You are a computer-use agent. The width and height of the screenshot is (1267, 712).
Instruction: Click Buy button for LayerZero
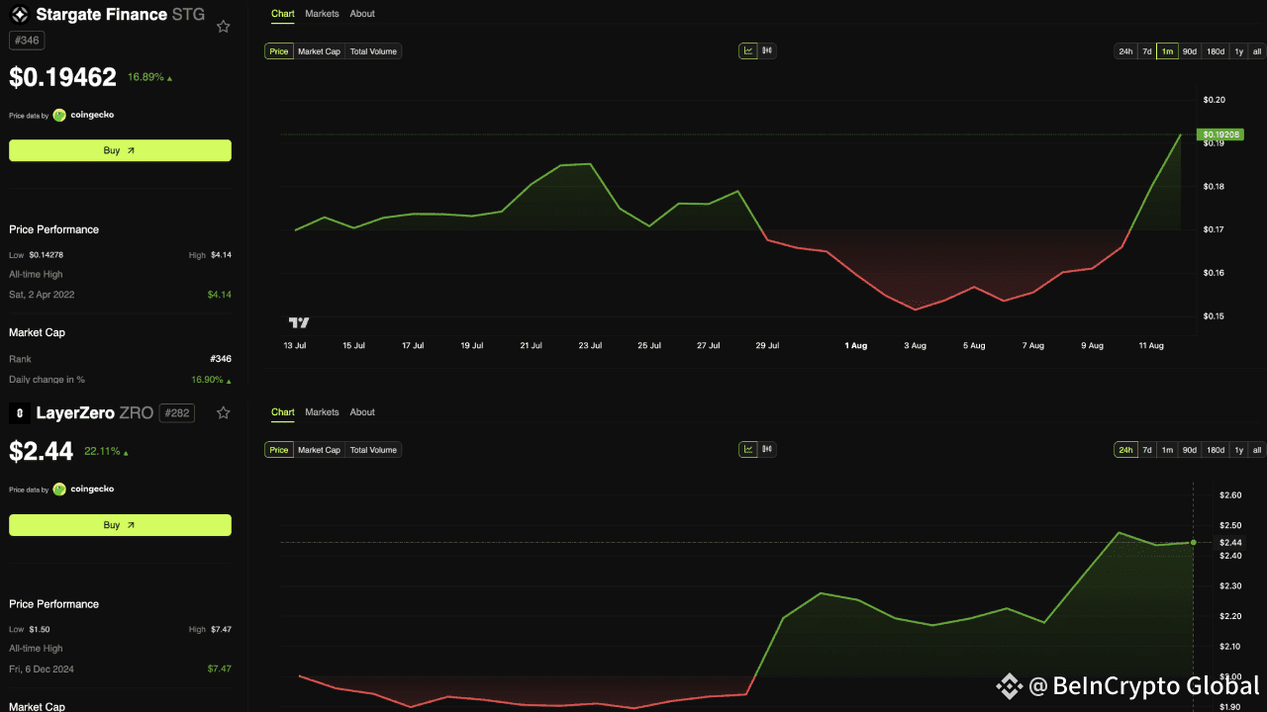coord(120,525)
